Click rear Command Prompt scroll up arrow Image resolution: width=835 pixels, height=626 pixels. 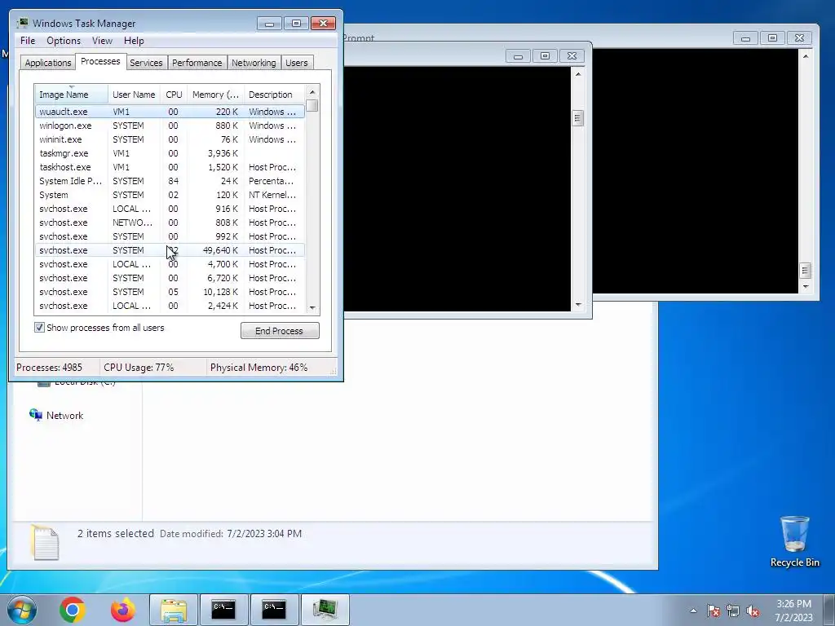(x=805, y=56)
